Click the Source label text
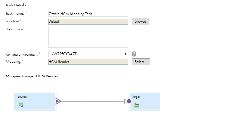Screen dimensions: 243x124 (22, 97)
